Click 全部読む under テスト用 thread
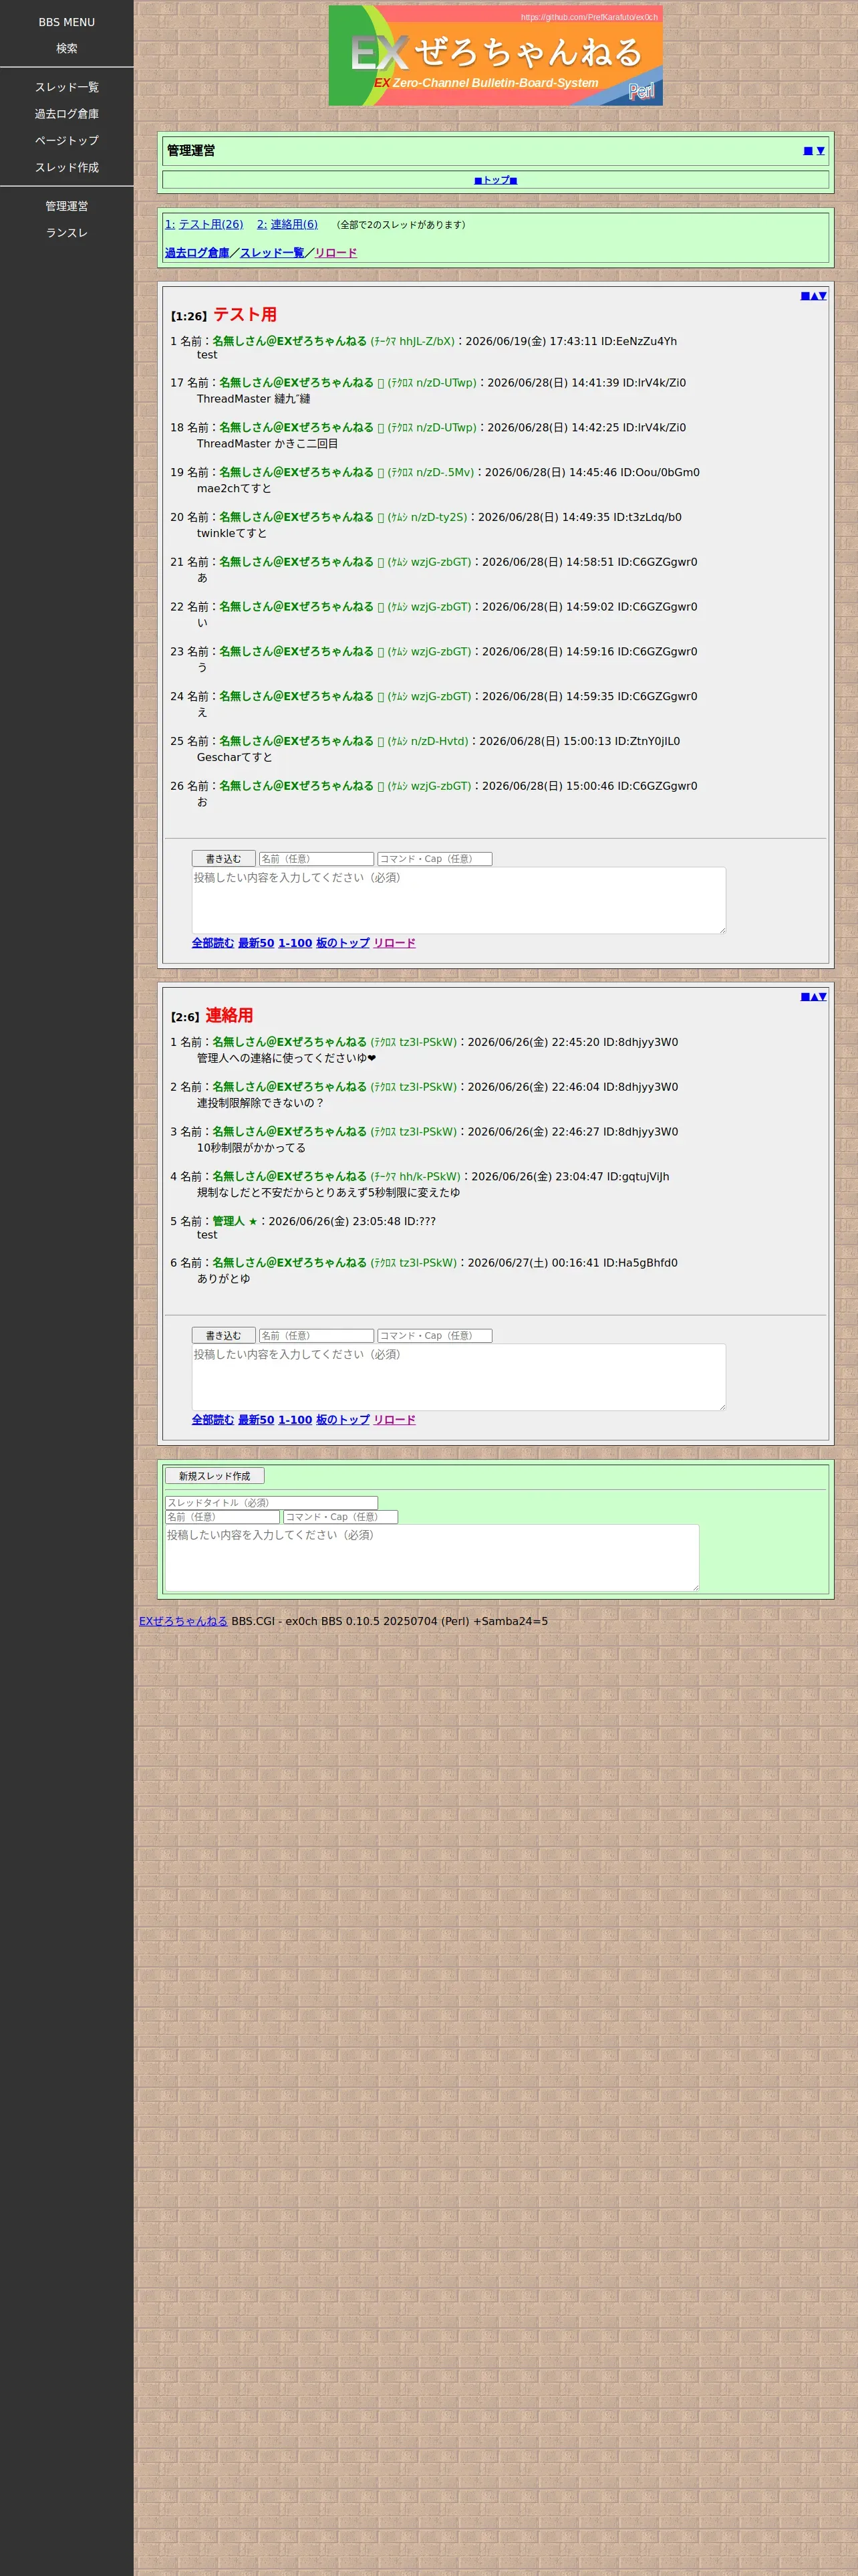This screenshot has height=2576, width=858. point(212,943)
